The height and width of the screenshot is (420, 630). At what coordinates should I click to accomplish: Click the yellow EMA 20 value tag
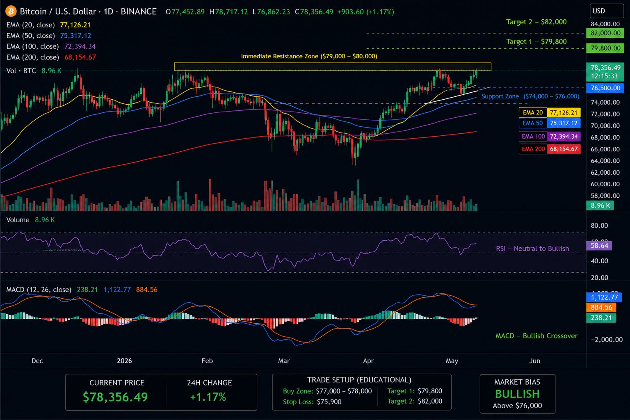(550, 112)
